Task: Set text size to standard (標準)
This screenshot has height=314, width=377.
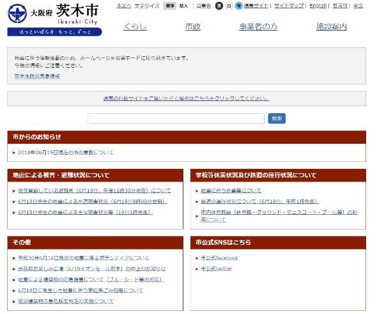Action: point(170,6)
